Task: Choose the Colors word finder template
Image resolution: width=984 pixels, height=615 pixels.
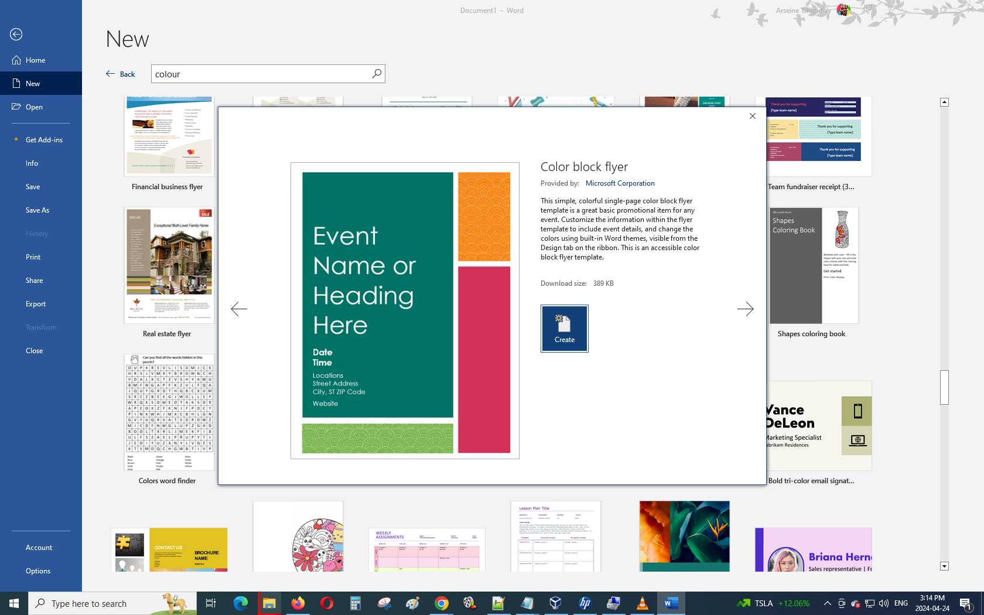Action: point(169,413)
